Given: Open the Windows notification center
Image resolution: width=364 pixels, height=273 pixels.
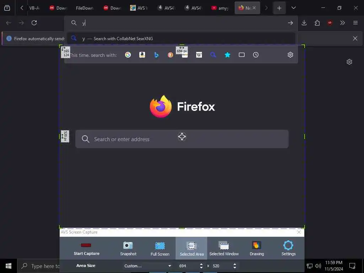Looking at the screenshot, I should [x=352, y=266].
